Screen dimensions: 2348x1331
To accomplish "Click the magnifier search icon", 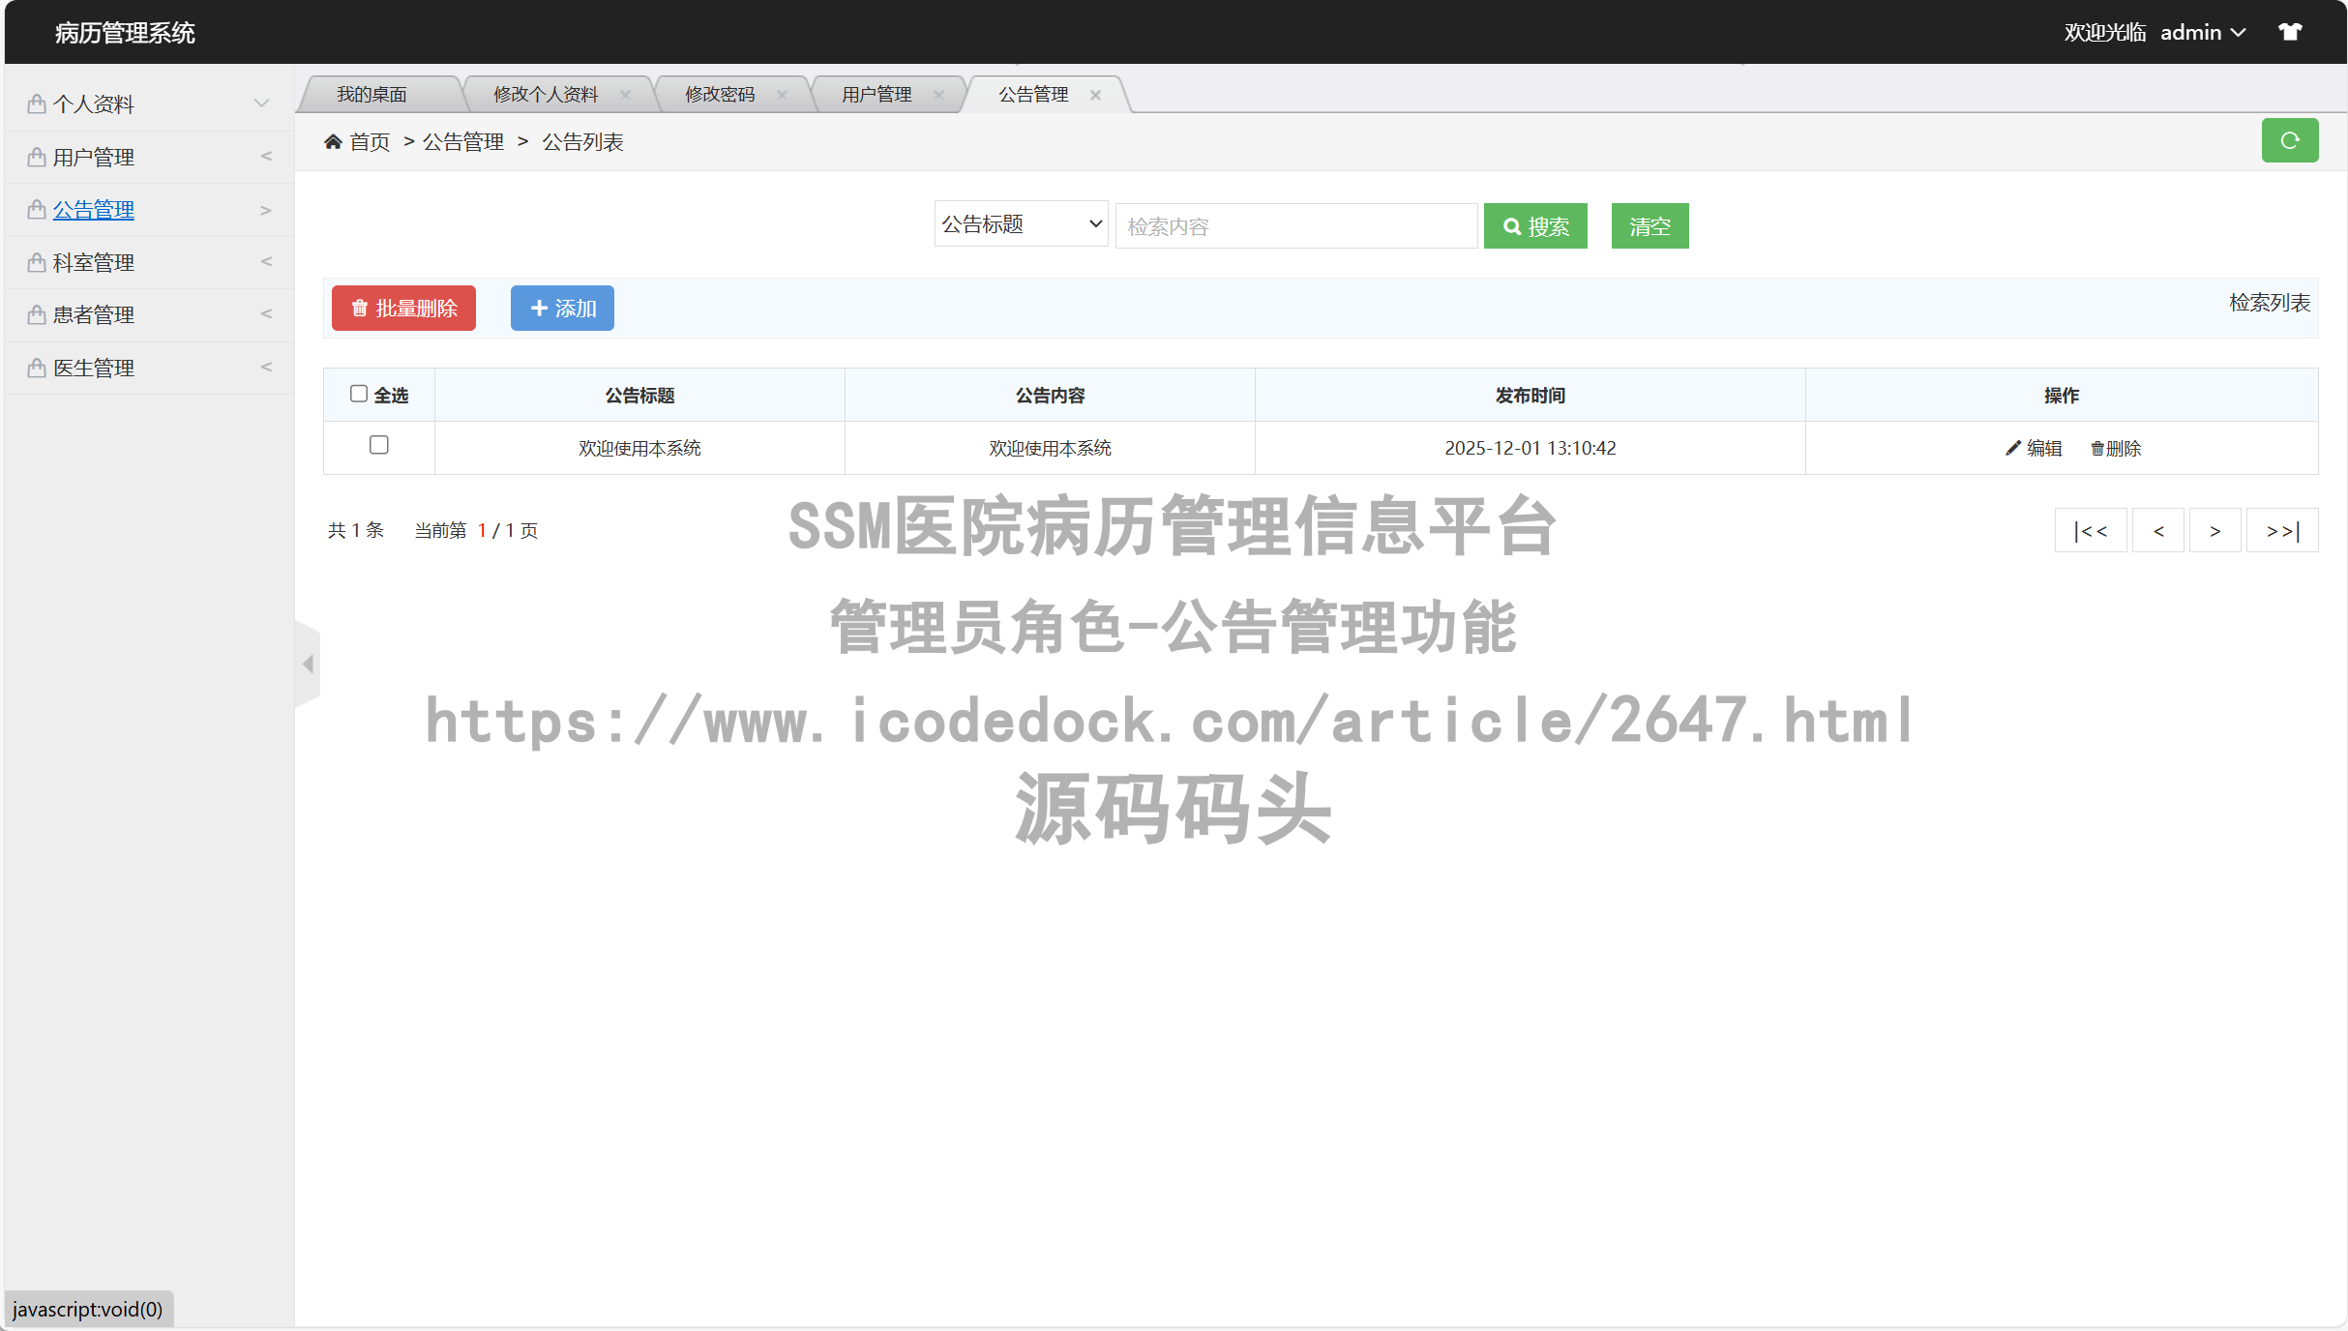I will coord(1512,225).
